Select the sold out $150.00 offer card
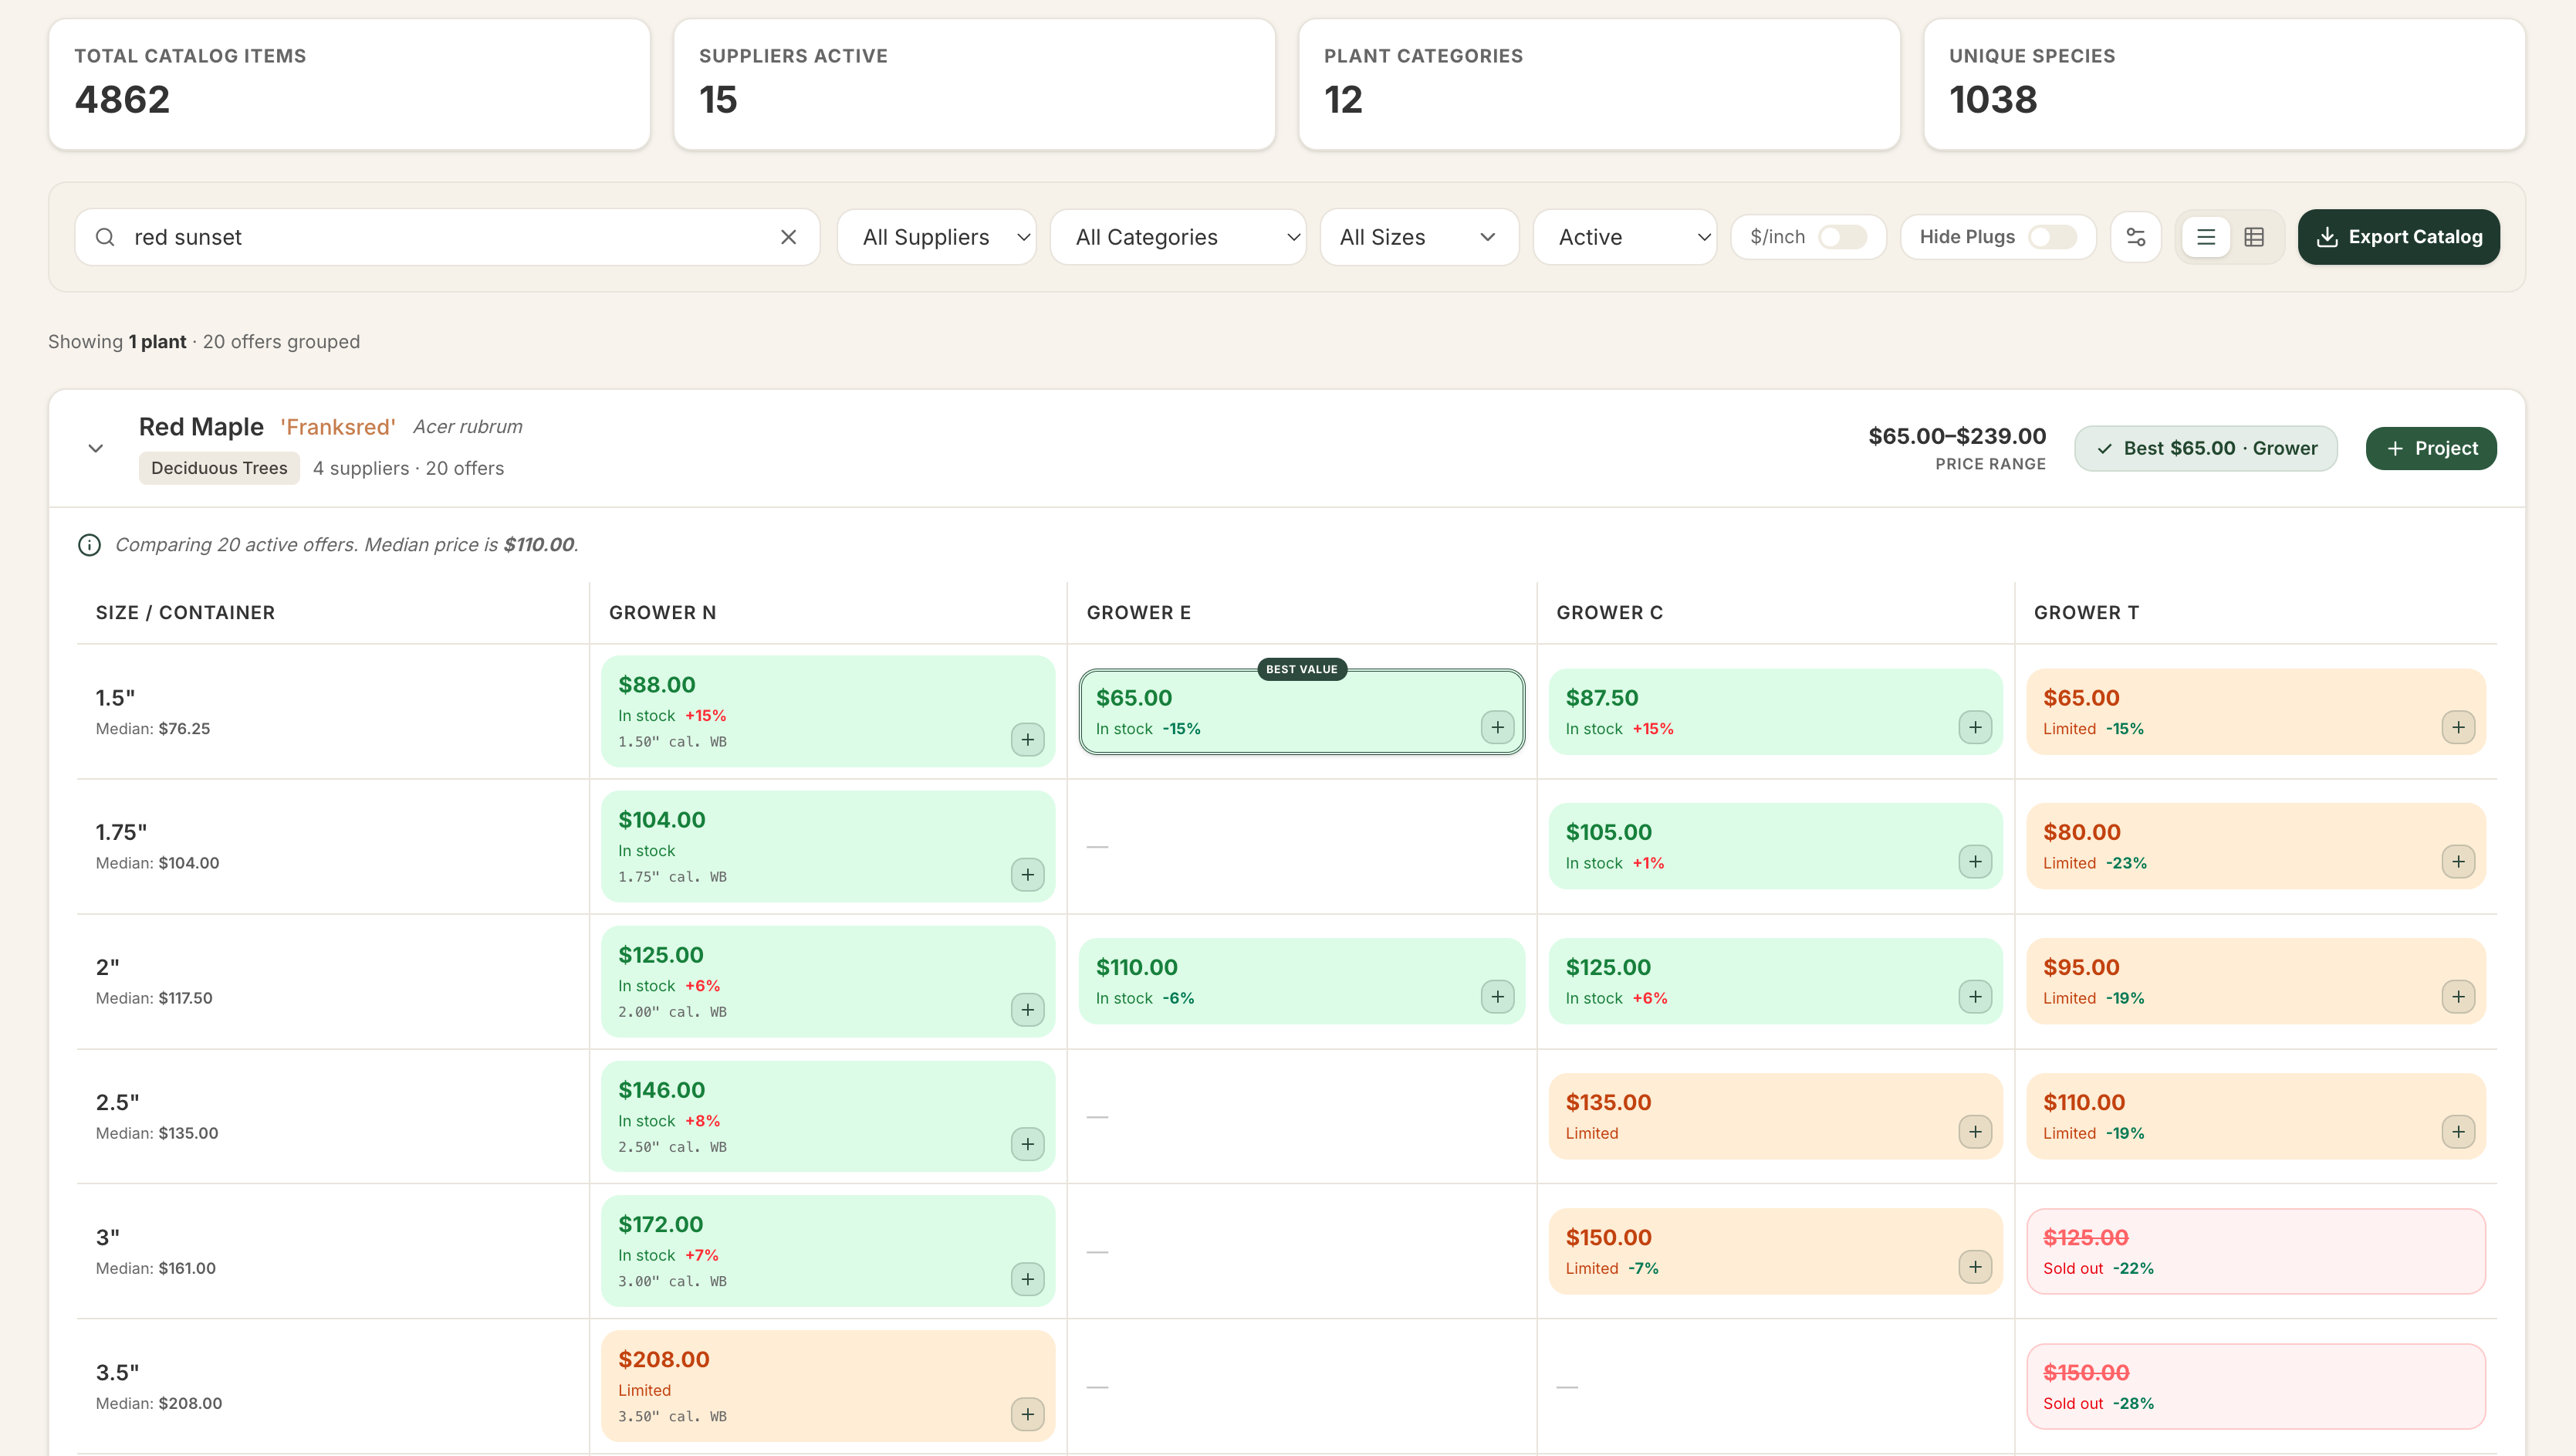The height and width of the screenshot is (1456, 2576). coord(2255,1386)
